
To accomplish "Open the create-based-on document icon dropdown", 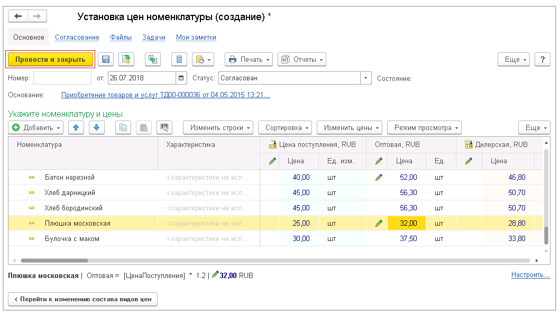I will tap(203, 59).
